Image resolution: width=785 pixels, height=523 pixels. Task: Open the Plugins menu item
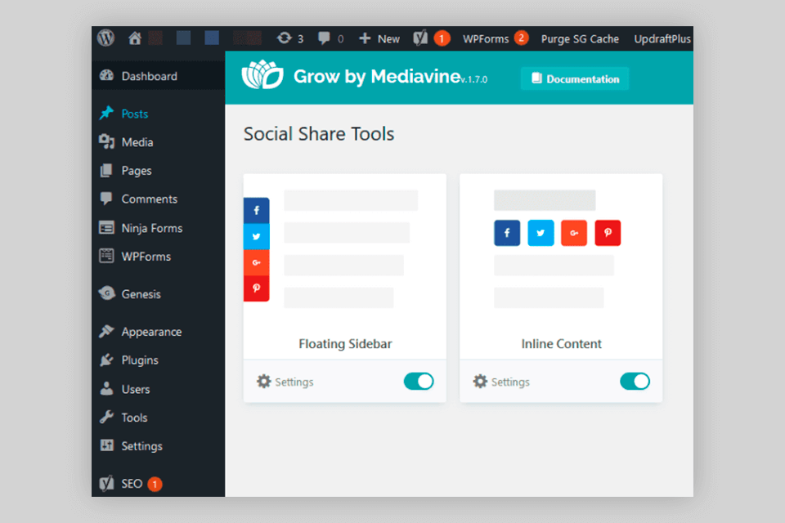tap(158, 360)
